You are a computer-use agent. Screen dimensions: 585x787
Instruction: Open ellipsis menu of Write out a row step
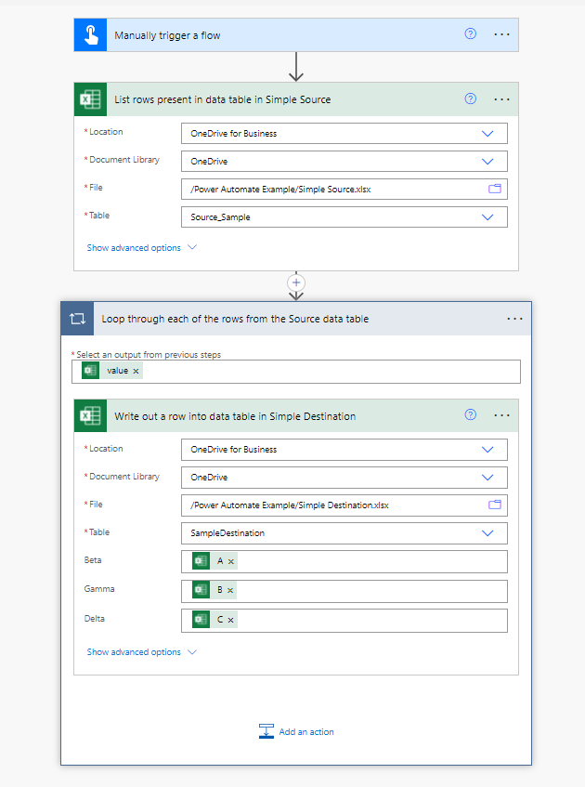tap(501, 415)
